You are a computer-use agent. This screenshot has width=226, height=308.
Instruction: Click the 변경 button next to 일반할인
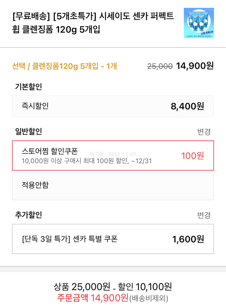[x=204, y=131]
